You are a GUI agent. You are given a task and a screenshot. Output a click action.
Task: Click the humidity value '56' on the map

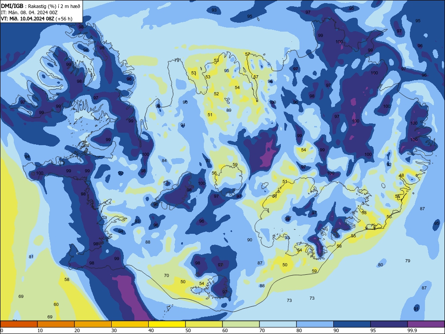tap(214, 173)
